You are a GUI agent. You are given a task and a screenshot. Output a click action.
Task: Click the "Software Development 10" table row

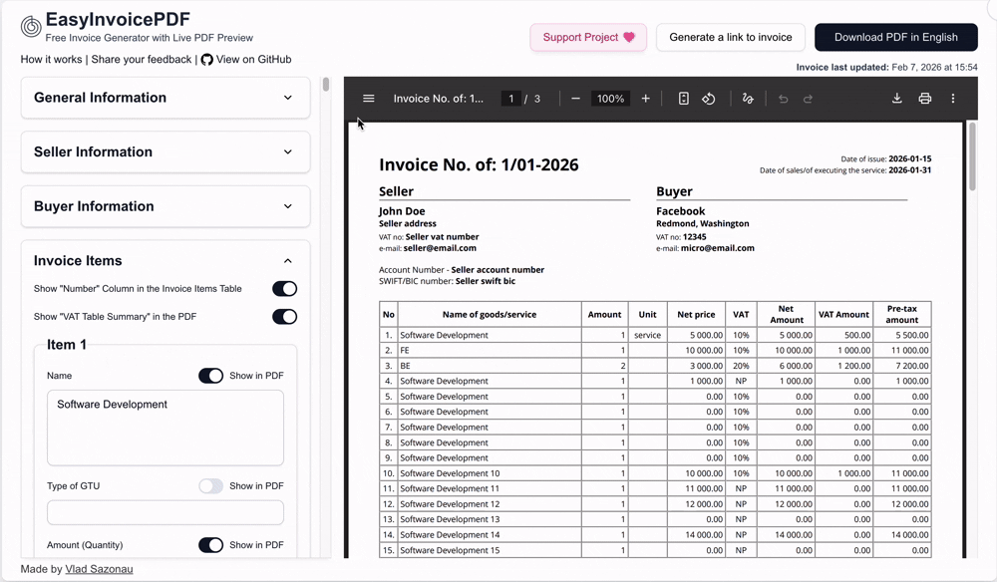click(x=655, y=473)
